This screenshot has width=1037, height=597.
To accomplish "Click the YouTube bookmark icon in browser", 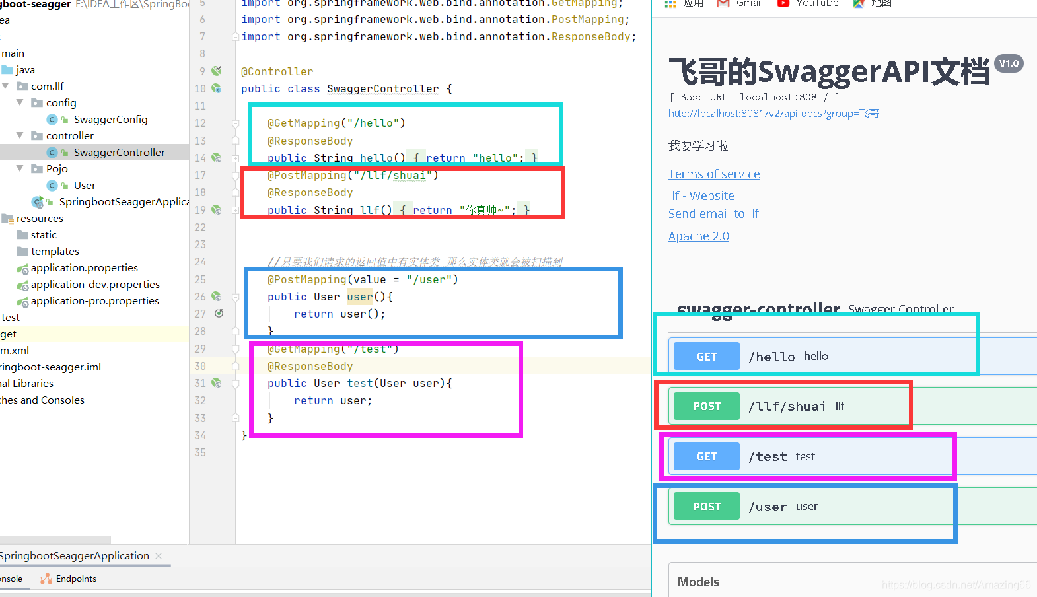I will (x=783, y=3).
